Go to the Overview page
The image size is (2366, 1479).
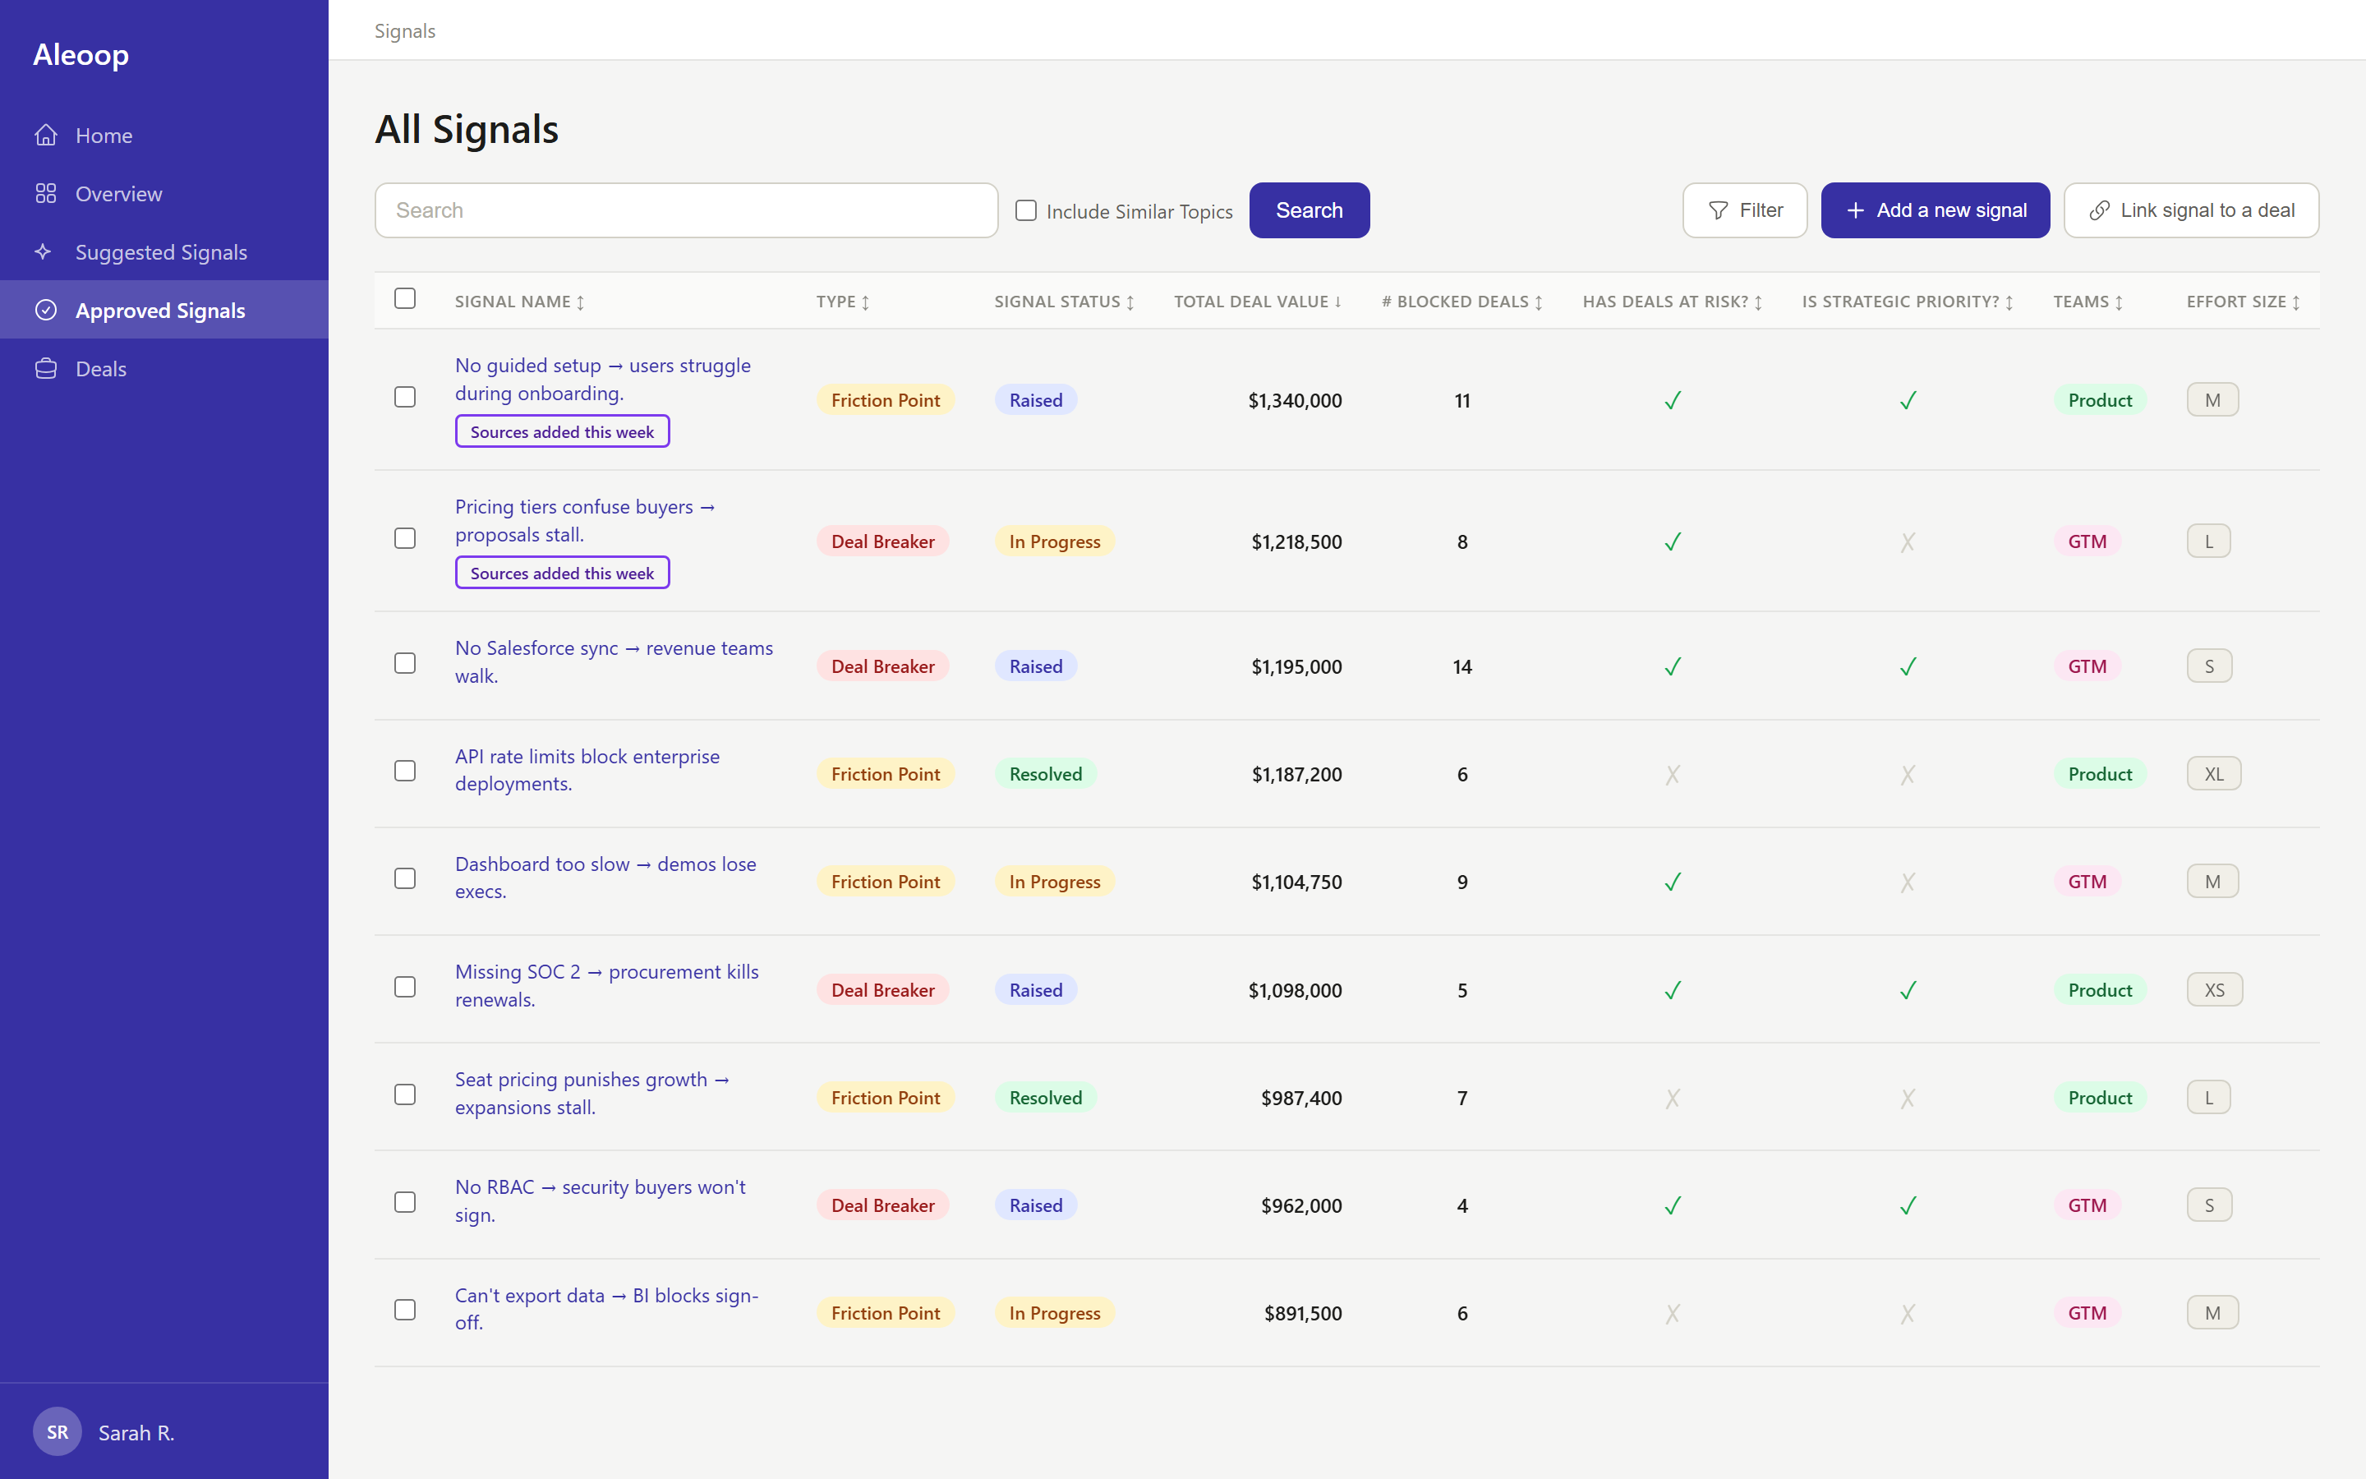pos(164,194)
